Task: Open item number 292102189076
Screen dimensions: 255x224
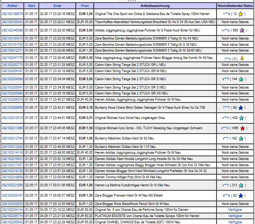Action: coord(12,14)
